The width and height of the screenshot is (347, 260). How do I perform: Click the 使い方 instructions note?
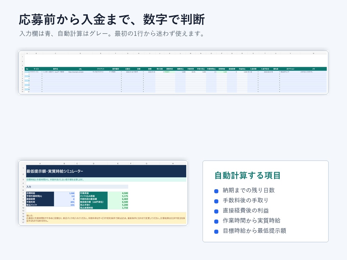[106, 218]
